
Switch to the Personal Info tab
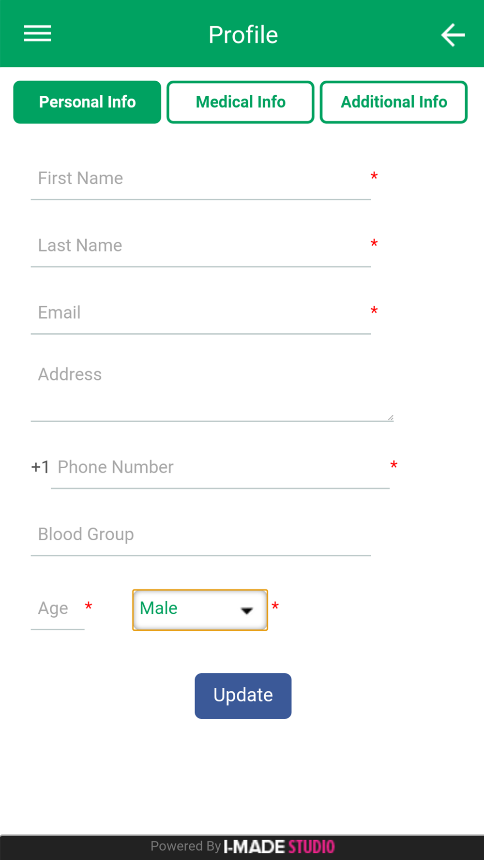pyautogui.click(x=87, y=102)
